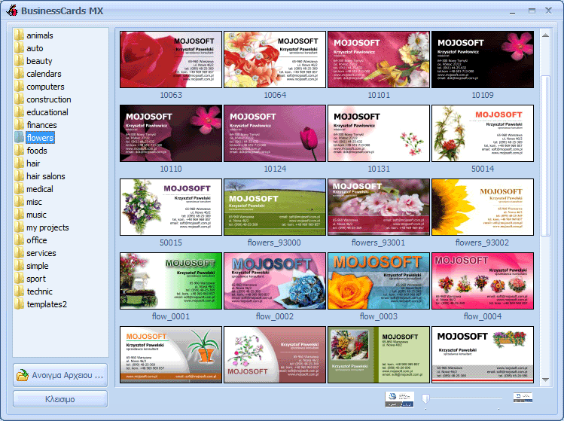564x421 pixels.
Task: Select white template 10131
Action: [379, 133]
